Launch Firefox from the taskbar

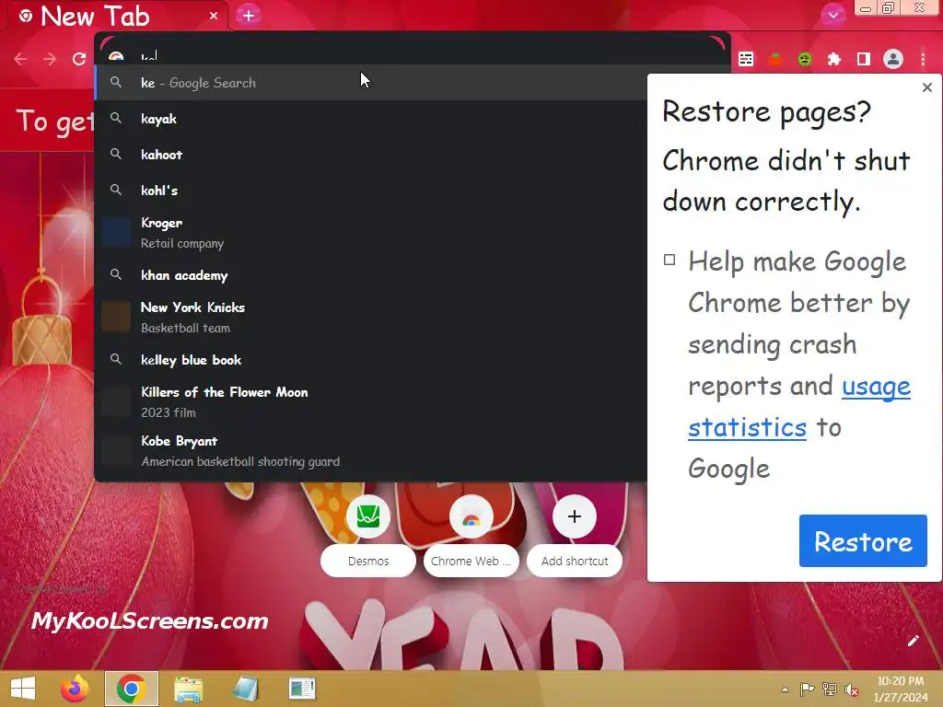[x=75, y=689]
